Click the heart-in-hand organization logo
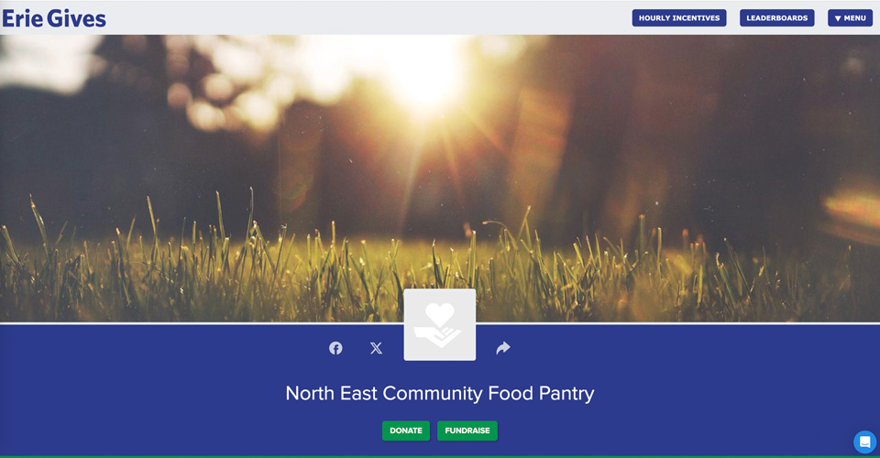Viewport: 880px width, 458px height. click(x=440, y=324)
